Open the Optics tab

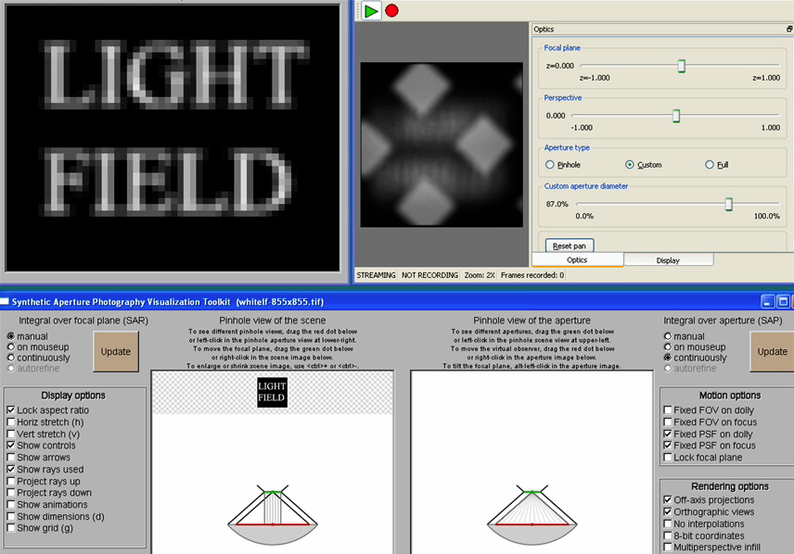click(577, 260)
